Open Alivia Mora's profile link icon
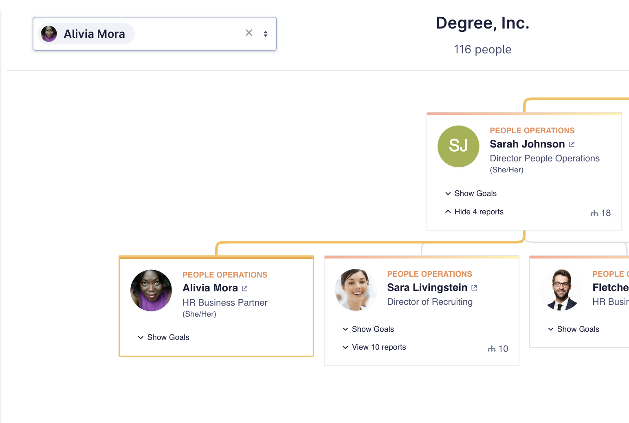The height and width of the screenshot is (423, 629). point(245,289)
